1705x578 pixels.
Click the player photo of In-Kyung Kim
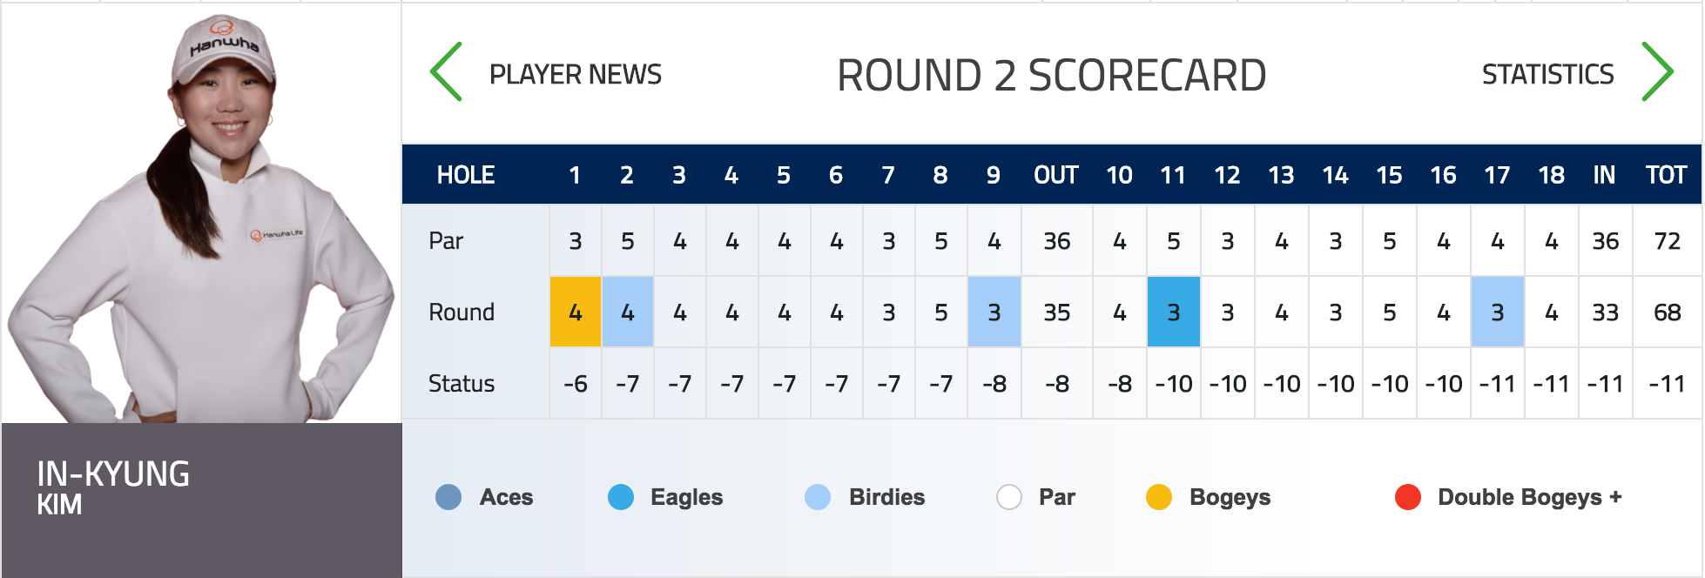click(201, 218)
